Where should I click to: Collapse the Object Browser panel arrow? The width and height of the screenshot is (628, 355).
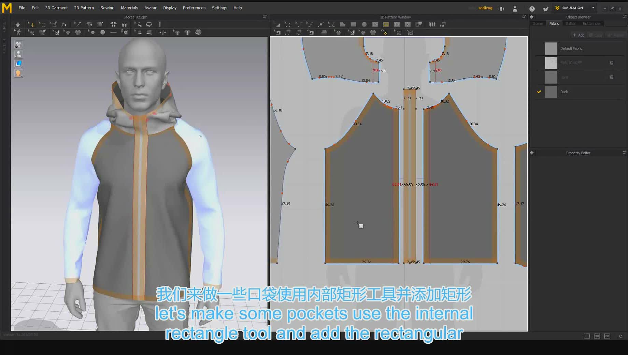(532, 17)
